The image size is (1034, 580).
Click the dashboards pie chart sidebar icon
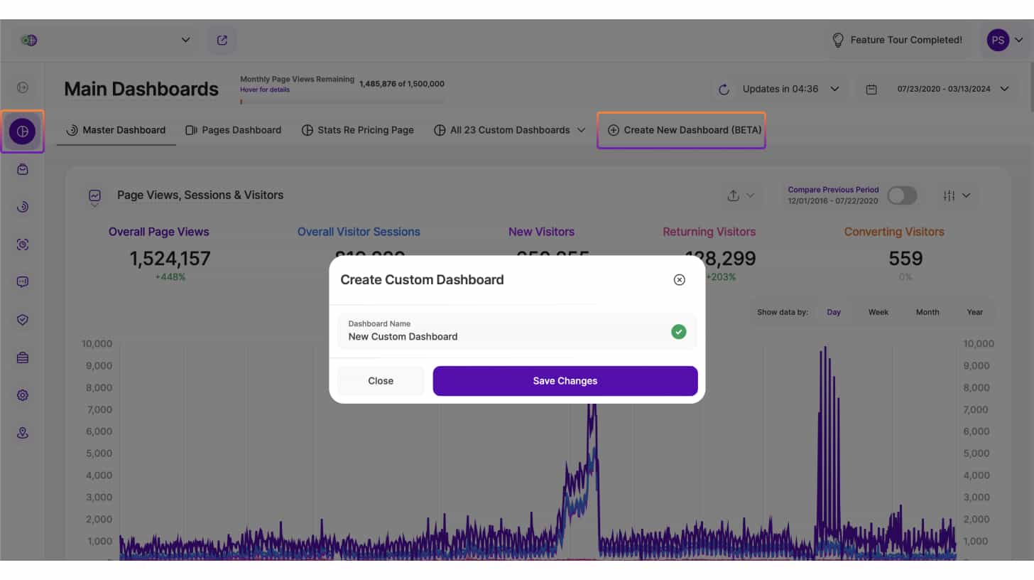[x=23, y=131]
